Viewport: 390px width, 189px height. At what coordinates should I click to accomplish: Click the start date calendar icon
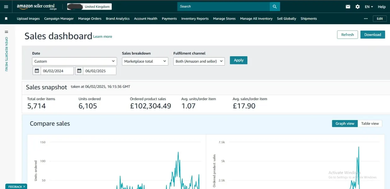point(37,71)
